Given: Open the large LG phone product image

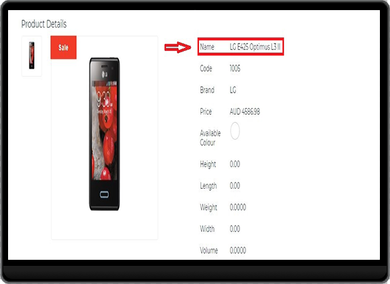Looking at the screenshot, I should tap(104, 134).
